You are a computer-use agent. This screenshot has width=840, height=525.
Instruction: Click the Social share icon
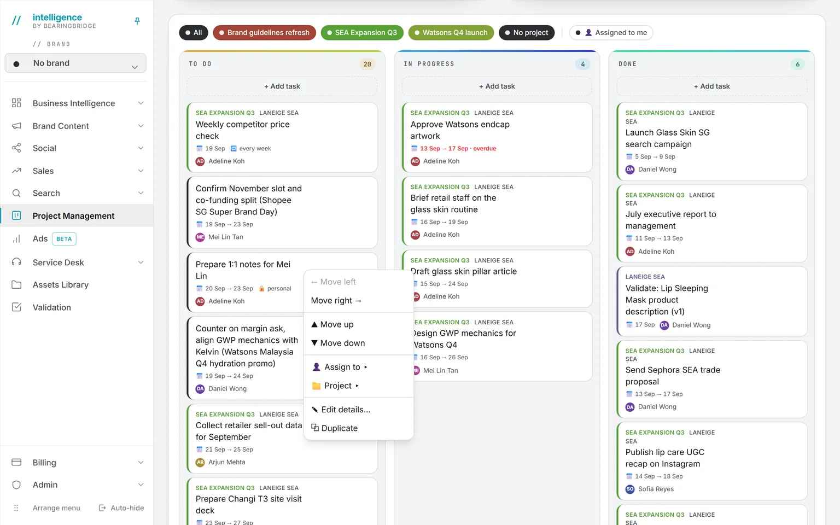(x=16, y=148)
